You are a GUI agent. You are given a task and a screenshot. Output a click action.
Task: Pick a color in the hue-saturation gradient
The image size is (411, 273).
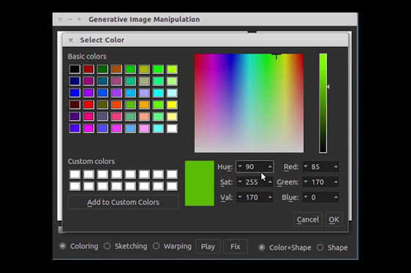click(x=249, y=103)
